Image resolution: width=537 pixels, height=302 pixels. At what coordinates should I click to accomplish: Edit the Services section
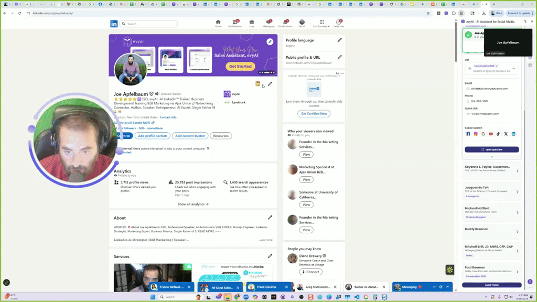[x=270, y=256]
